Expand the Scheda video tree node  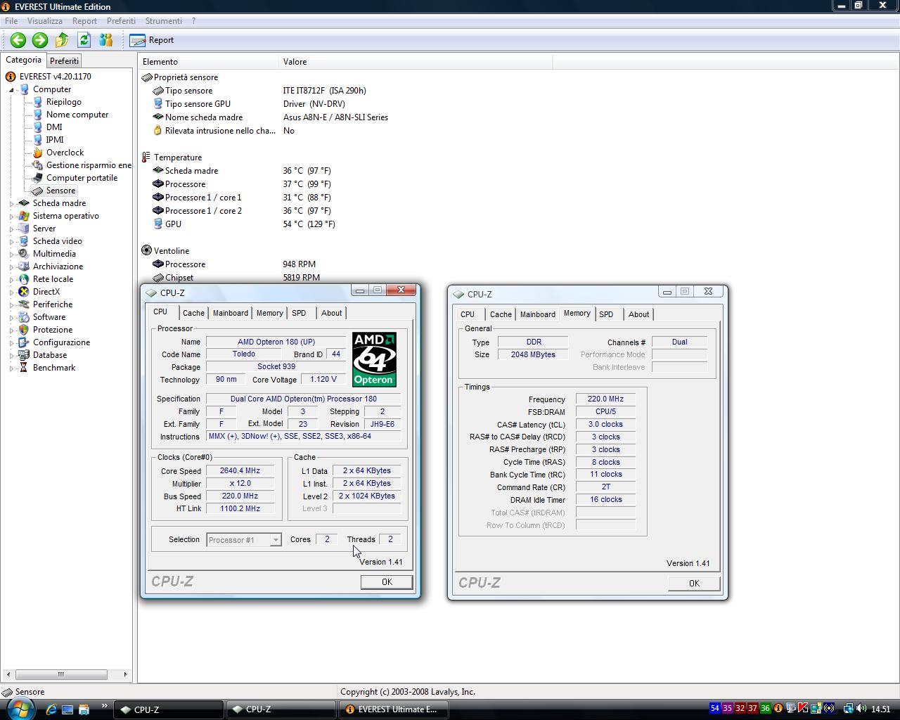click(x=11, y=241)
